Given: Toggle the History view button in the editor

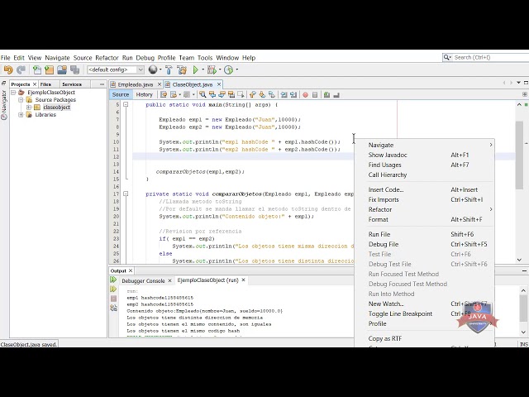Looking at the screenshot, I should click(145, 95).
